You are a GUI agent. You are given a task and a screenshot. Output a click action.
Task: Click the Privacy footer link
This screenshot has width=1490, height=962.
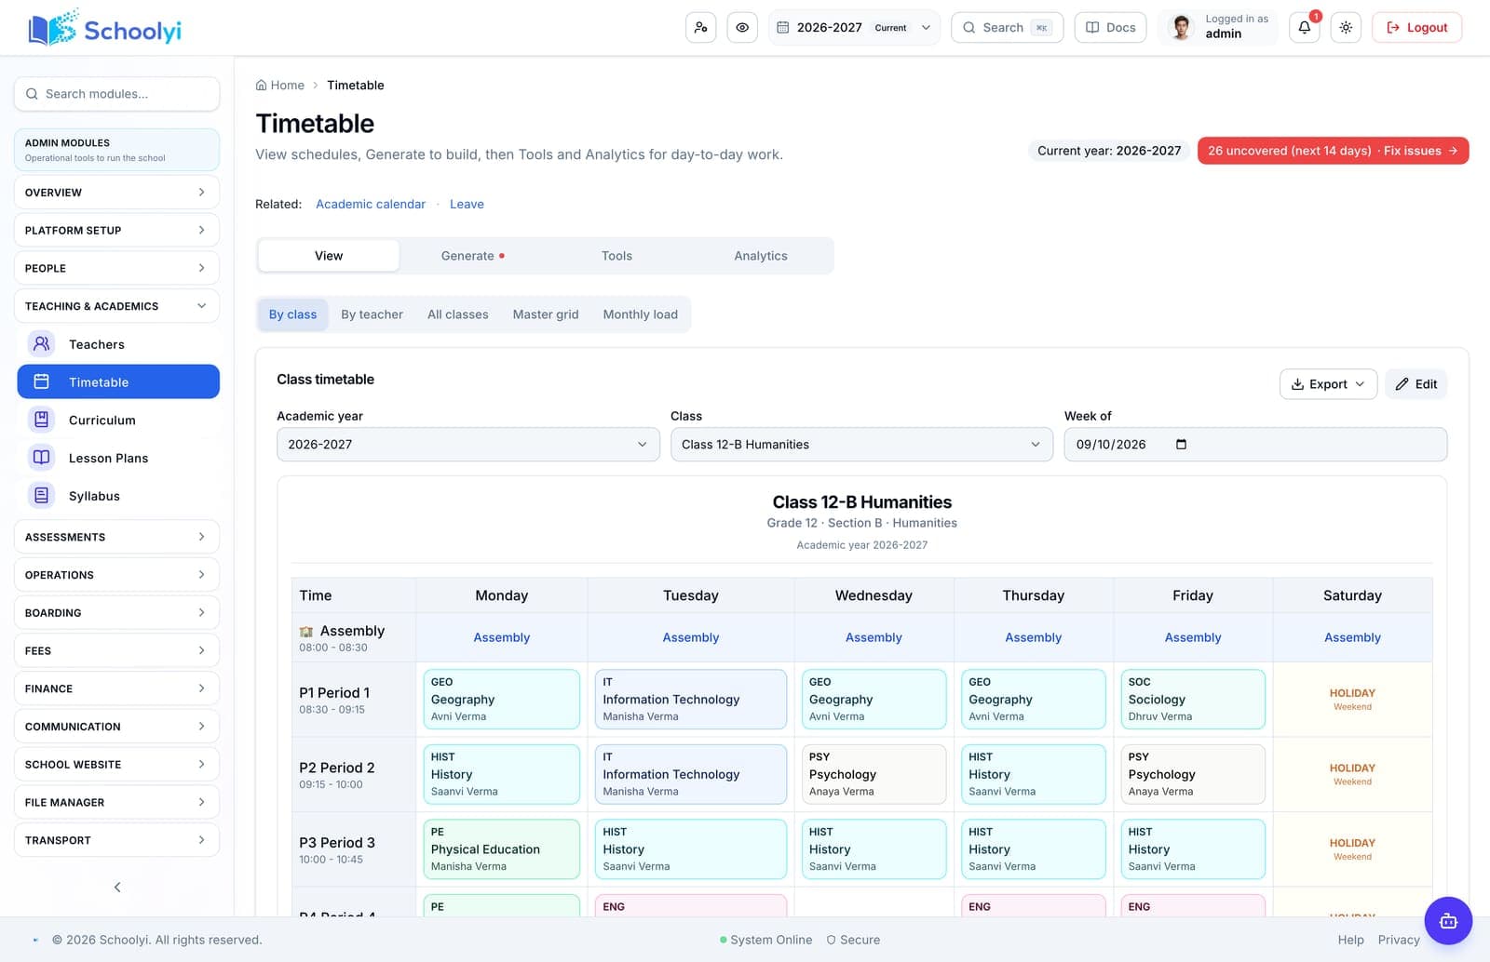1399,940
